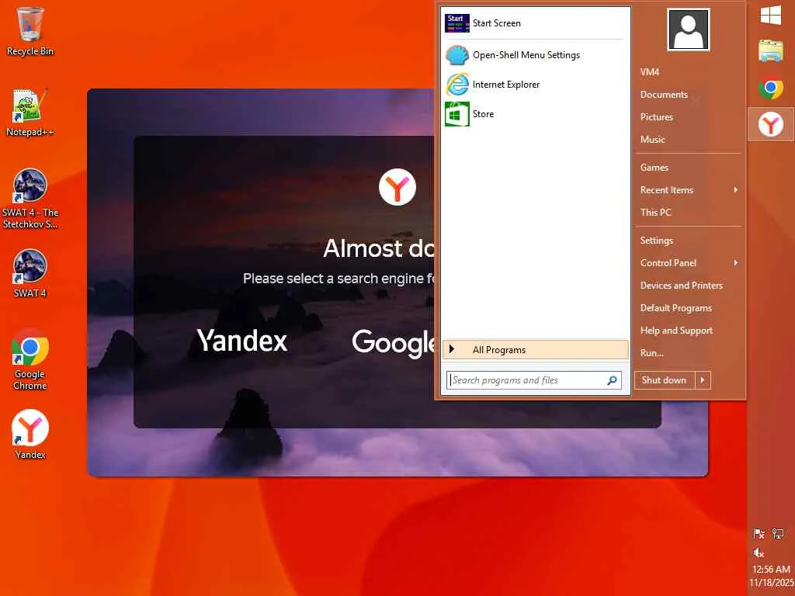Choose Yandex as the search engine

[242, 340]
